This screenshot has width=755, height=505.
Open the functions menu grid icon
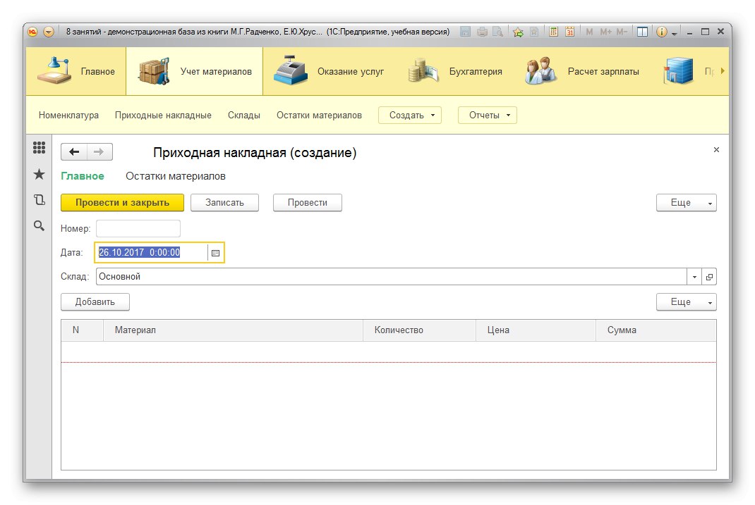tap(39, 147)
